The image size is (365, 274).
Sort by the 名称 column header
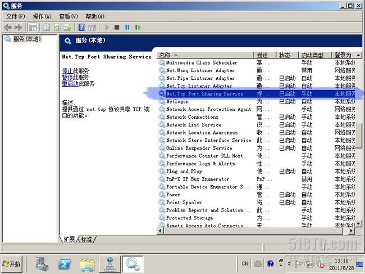(x=206, y=55)
